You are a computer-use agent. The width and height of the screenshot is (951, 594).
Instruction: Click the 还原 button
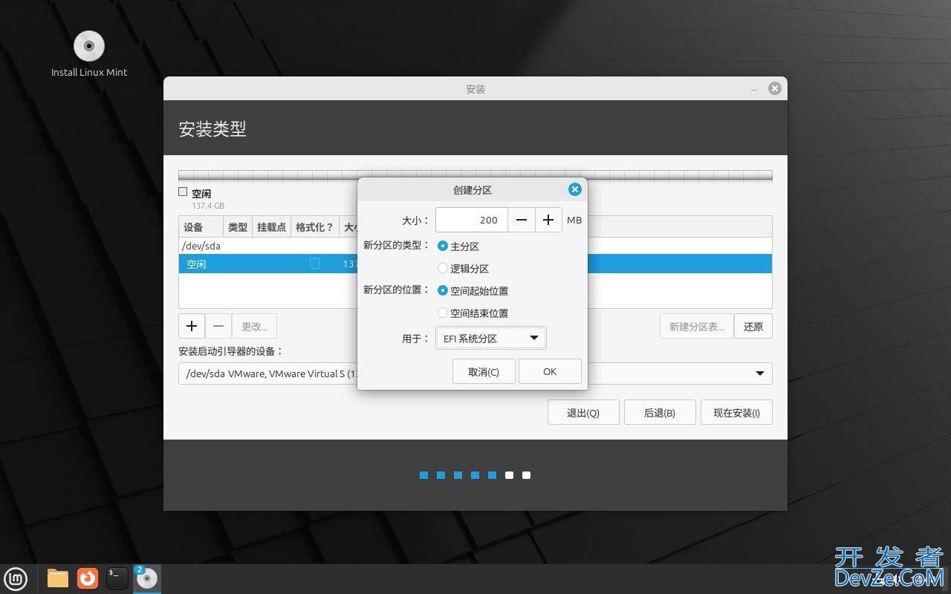click(x=753, y=326)
